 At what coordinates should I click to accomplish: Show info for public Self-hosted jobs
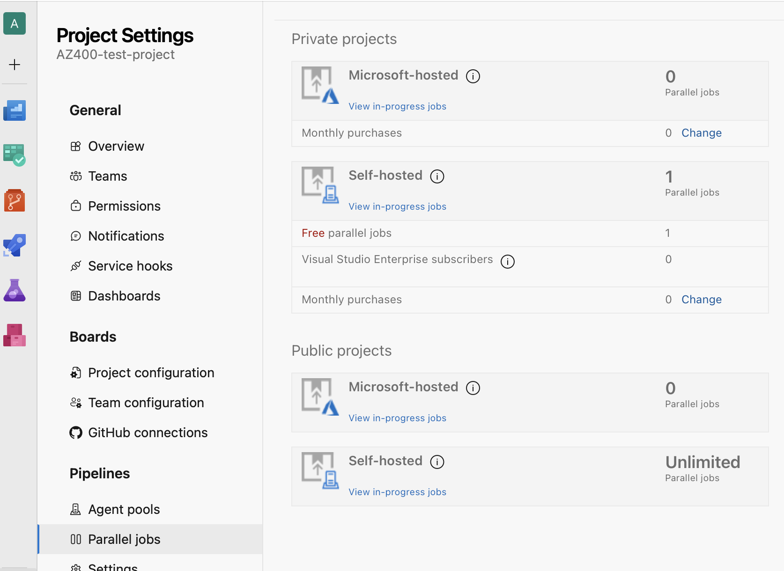(x=437, y=462)
